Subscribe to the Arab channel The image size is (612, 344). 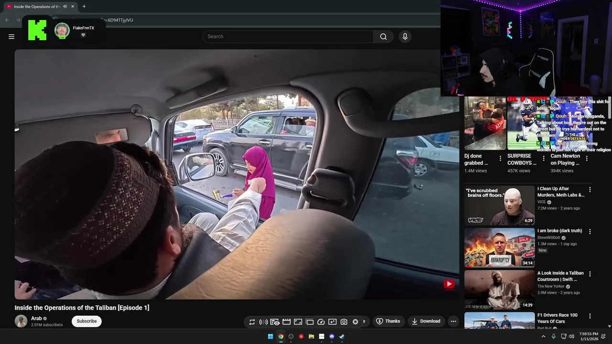tap(87, 322)
